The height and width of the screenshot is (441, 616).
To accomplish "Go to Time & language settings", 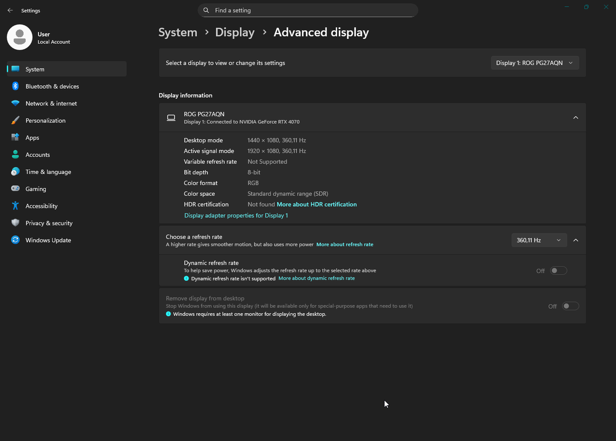I will tap(67, 172).
